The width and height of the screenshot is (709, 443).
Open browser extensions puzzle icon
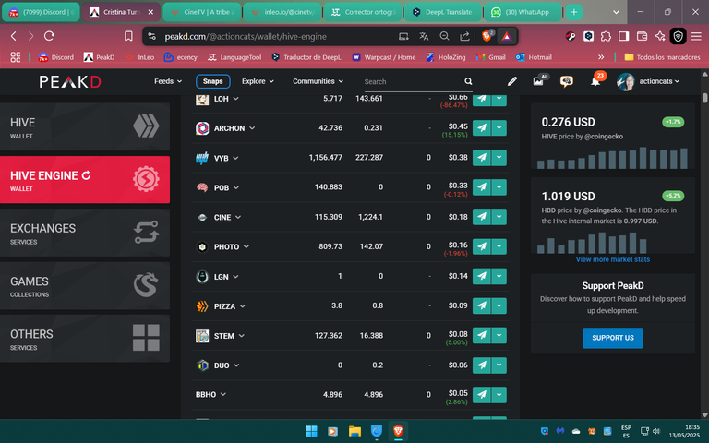[x=606, y=37]
